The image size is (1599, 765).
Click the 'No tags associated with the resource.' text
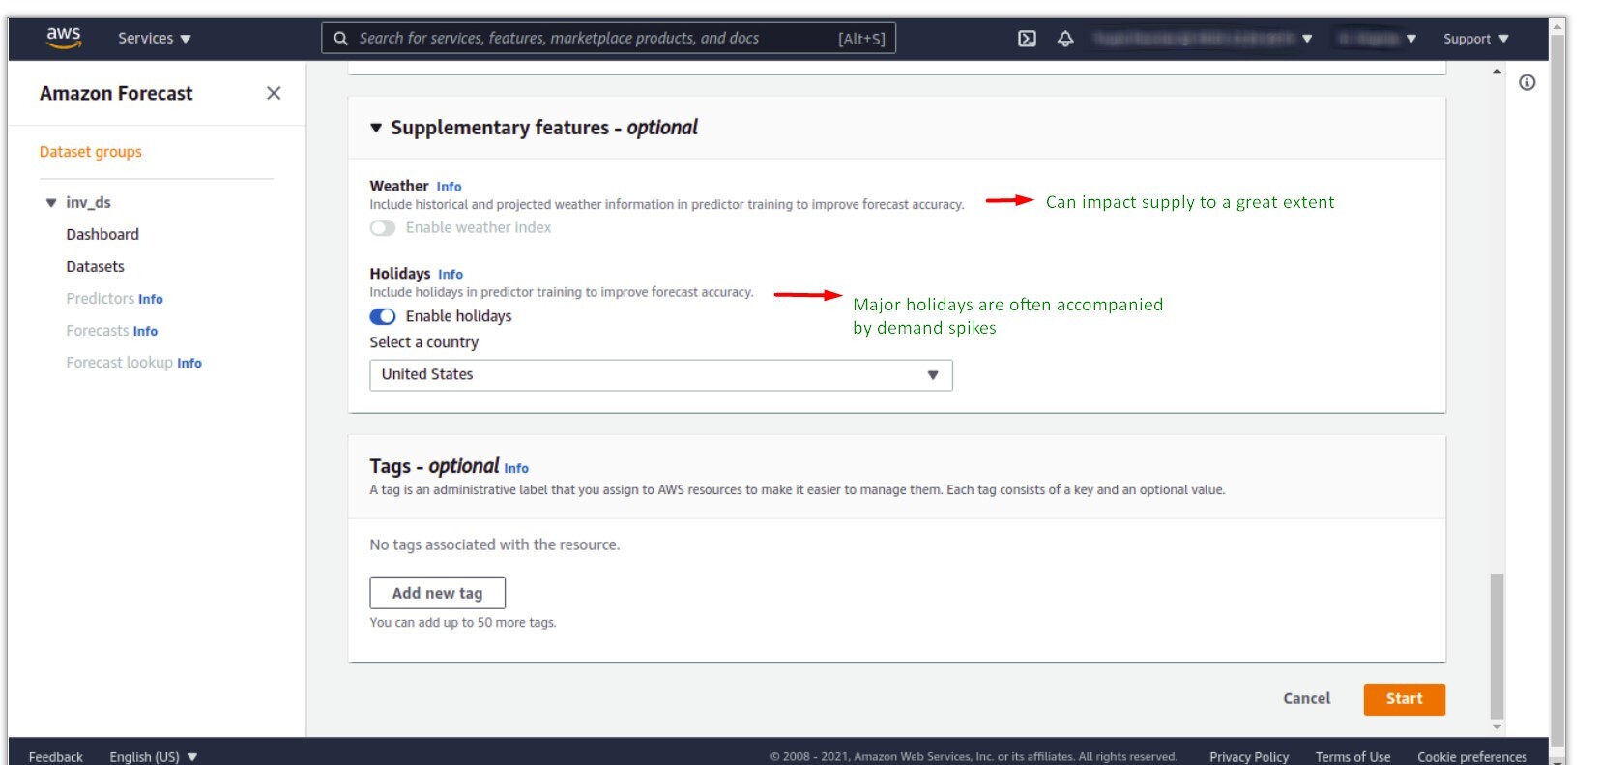click(x=495, y=544)
